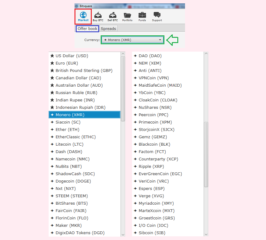Image resolution: width=266 pixels, height=240 pixels.
Task: Select US Dollar (USD) from list
Action: pyautogui.click(x=72, y=56)
